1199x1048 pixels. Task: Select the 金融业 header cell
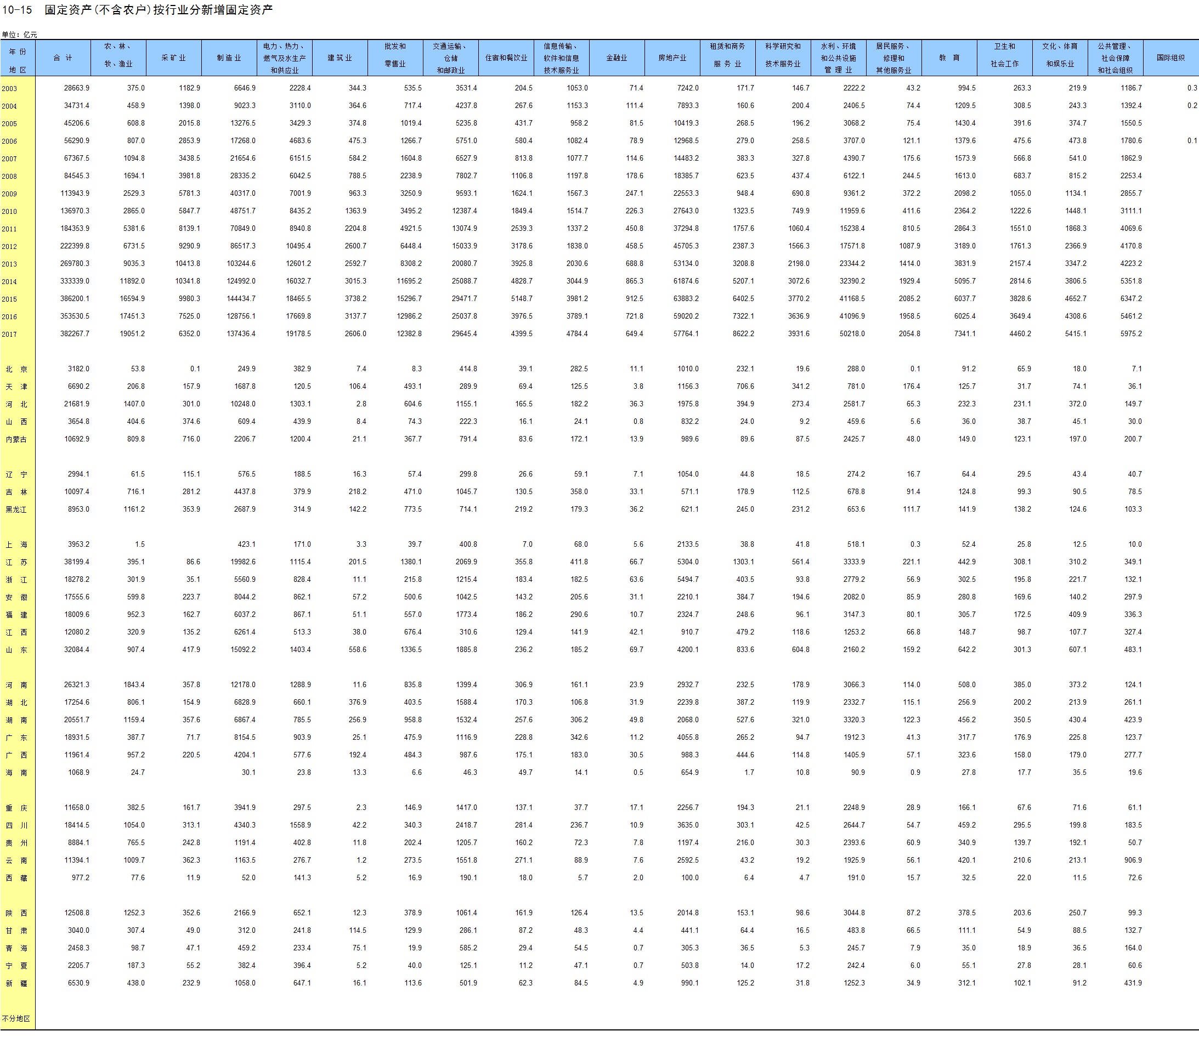(x=617, y=58)
